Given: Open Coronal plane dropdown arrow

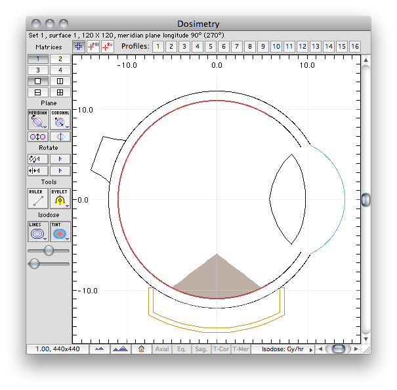Looking at the screenshot, I should [67, 127].
